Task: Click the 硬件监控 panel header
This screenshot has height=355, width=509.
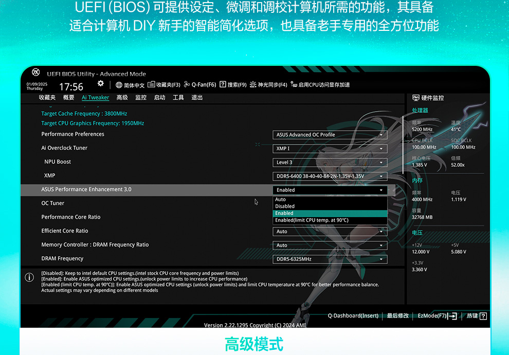Action: pos(428,98)
